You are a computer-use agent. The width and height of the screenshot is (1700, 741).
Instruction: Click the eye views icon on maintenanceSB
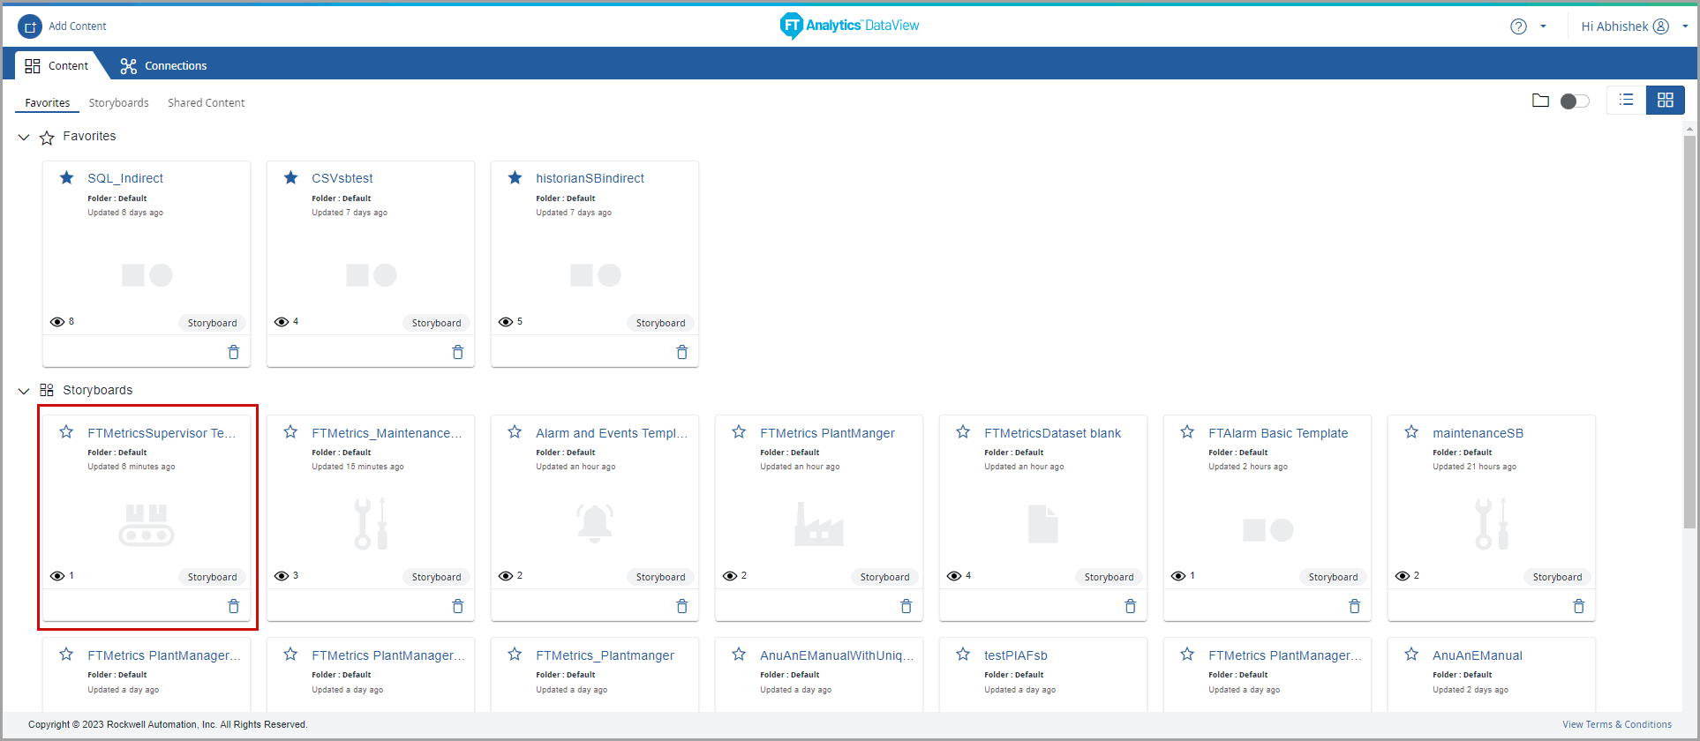tap(1403, 576)
